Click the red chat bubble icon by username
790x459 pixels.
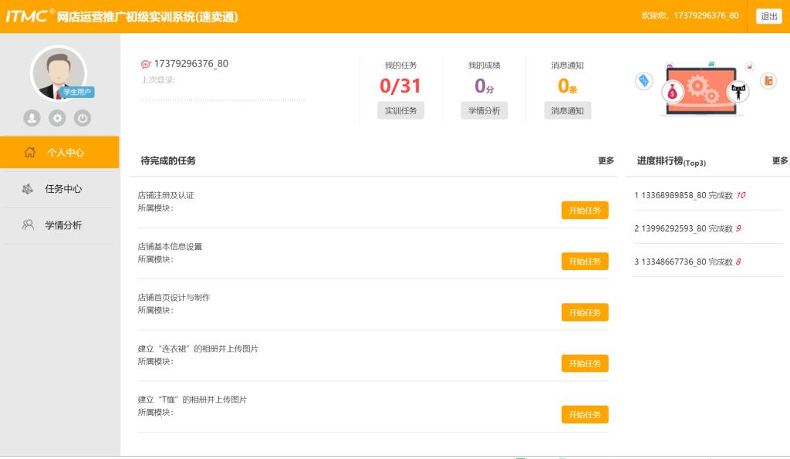[x=146, y=64]
